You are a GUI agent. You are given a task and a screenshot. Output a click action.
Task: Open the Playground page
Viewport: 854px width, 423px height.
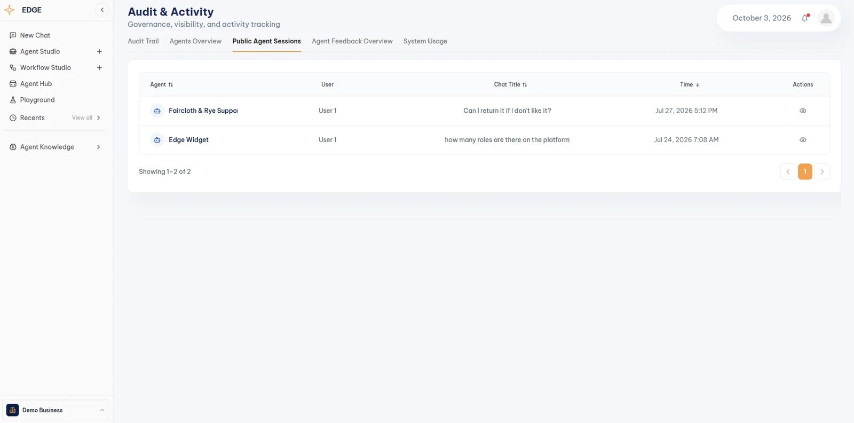(x=37, y=100)
